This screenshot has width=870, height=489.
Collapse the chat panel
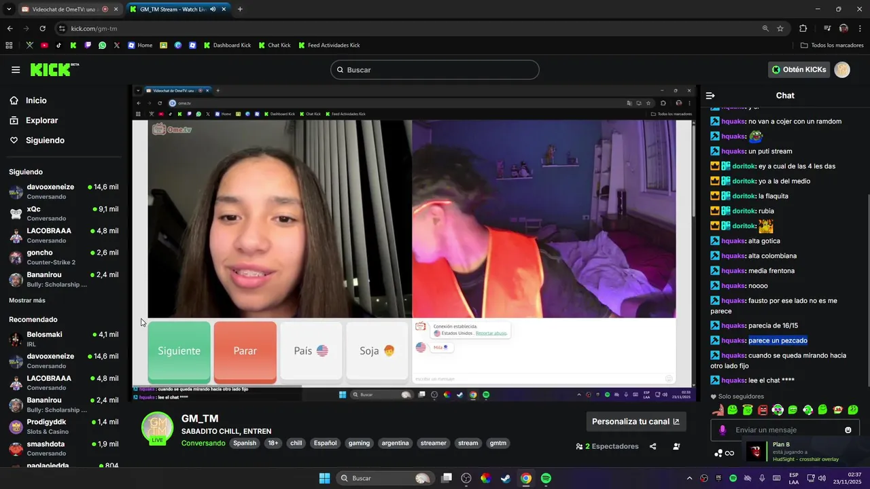(x=710, y=96)
